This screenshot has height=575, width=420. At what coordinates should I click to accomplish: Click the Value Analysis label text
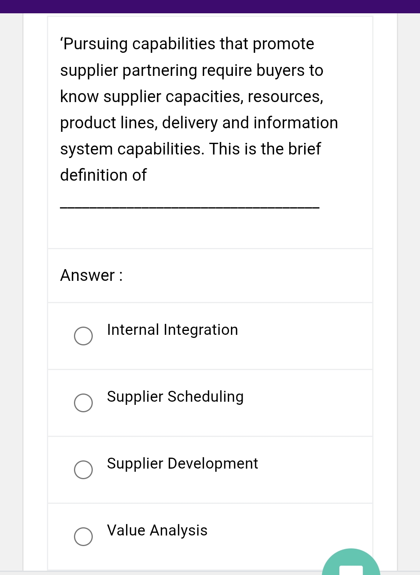pos(157,531)
